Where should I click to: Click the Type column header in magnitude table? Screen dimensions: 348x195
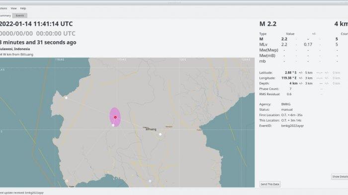[263, 34]
